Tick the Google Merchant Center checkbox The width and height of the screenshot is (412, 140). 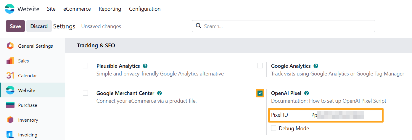tap(85, 93)
